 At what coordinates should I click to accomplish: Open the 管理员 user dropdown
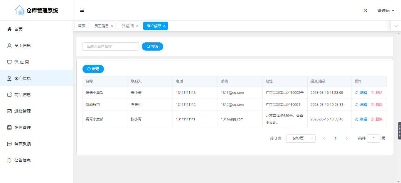386,11
